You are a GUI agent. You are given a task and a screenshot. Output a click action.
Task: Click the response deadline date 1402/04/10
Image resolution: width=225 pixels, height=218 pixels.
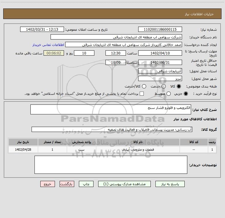[160, 53]
